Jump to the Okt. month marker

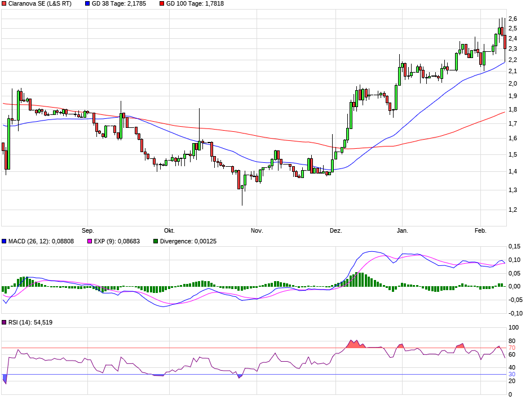[x=169, y=230]
